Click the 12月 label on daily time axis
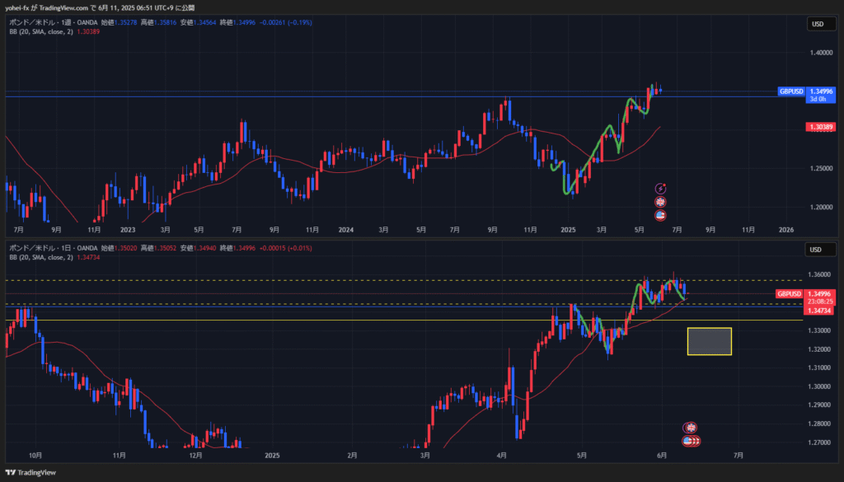The height and width of the screenshot is (482, 844). click(196, 456)
